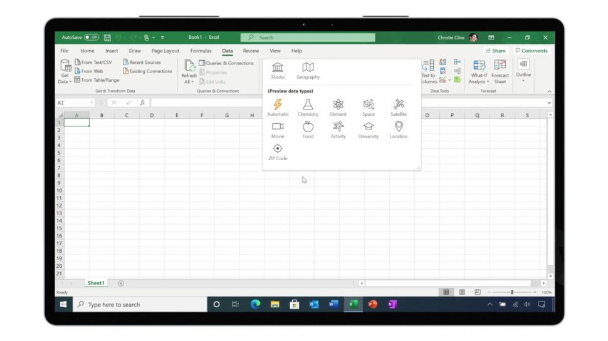This screenshot has width=608, height=341.
Task: Select the Stocks data type
Action: (x=278, y=71)
